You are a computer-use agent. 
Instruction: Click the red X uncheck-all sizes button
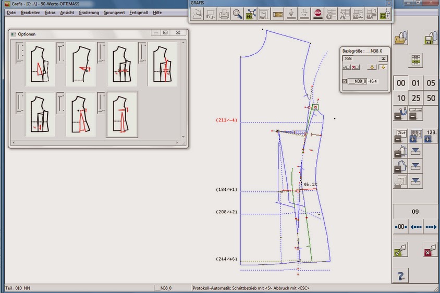(356, 67)
